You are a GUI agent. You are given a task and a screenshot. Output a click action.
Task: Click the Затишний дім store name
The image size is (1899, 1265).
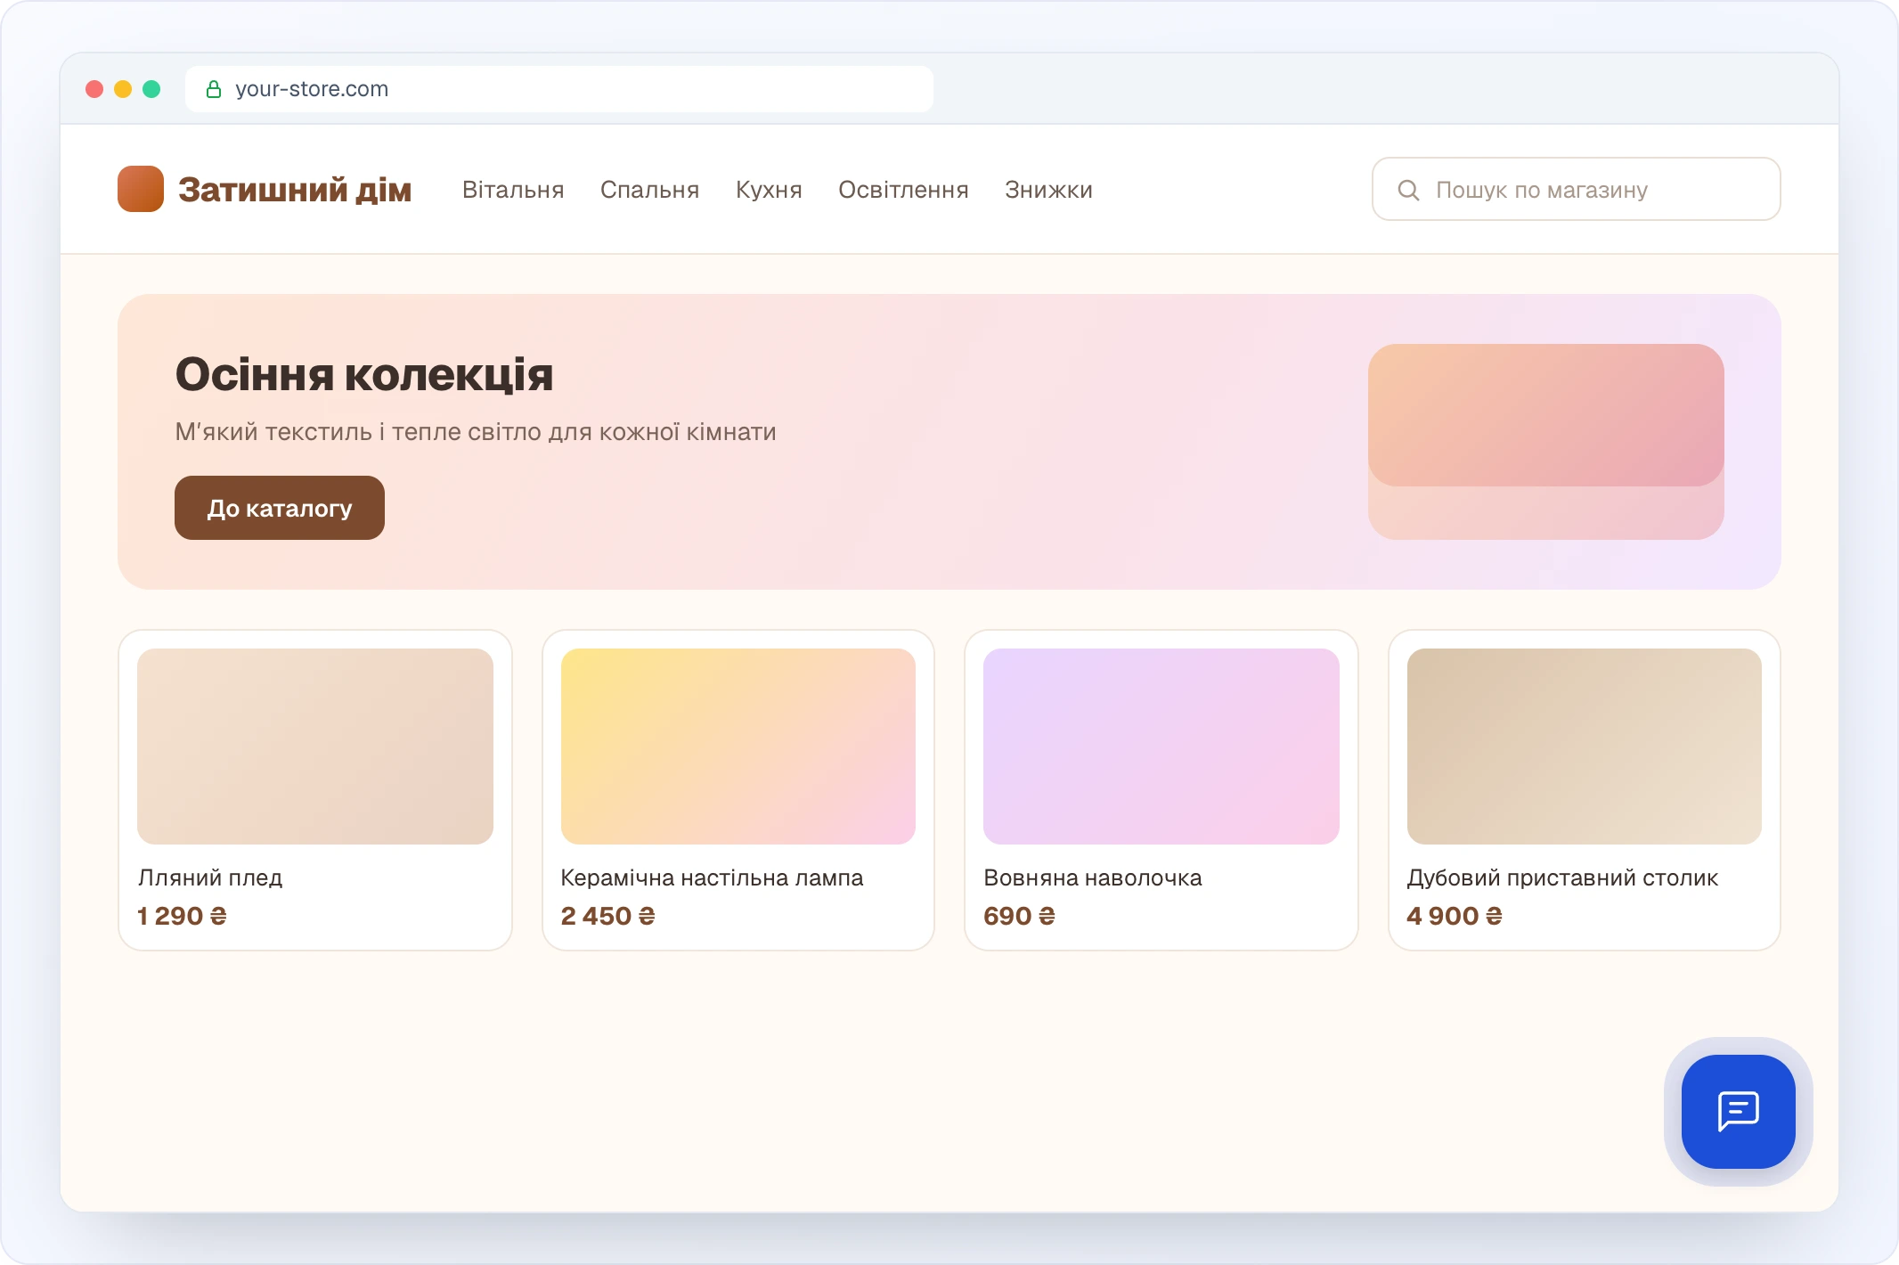295,190
